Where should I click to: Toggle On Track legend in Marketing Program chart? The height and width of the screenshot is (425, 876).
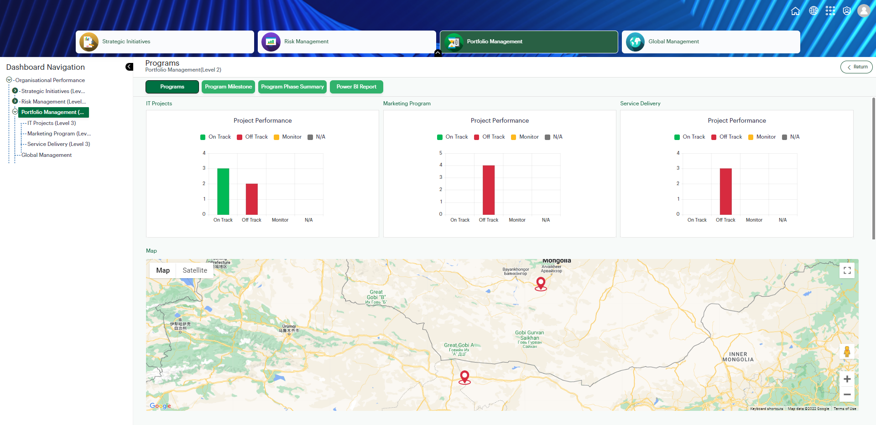pos(453,137)
